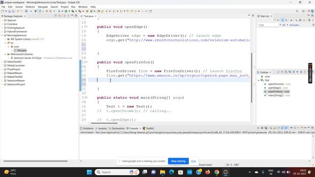Click the Open Type toolbar icon
Viewport: 315px width, 177px height.
point(98,11)
